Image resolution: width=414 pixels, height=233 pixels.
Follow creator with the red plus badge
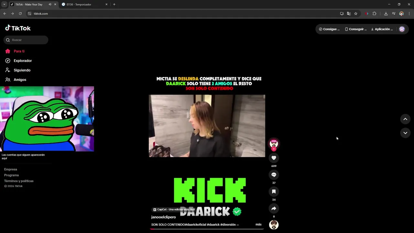[274, 149]
